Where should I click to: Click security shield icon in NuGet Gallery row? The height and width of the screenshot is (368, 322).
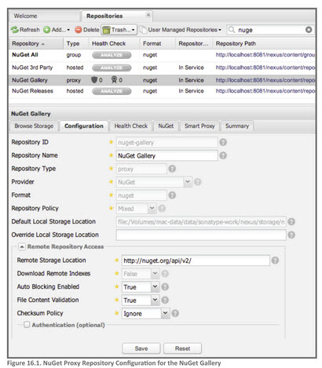94,79
